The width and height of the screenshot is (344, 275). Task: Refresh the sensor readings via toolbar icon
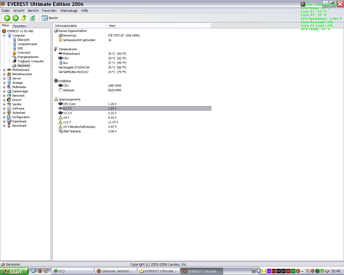coord(33,18)
